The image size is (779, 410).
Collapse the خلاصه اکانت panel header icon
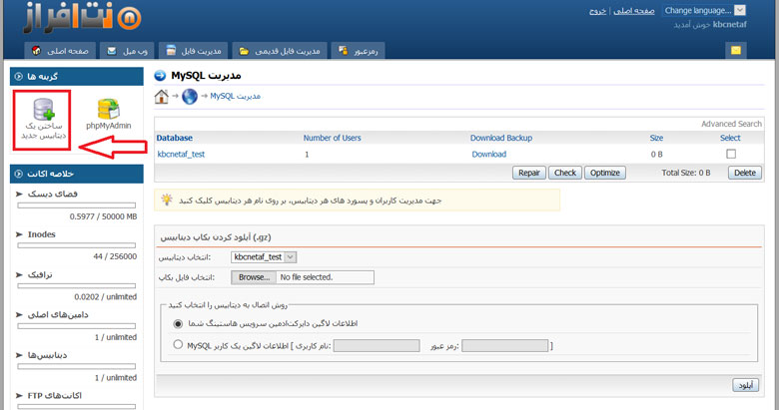coord(19,174)
